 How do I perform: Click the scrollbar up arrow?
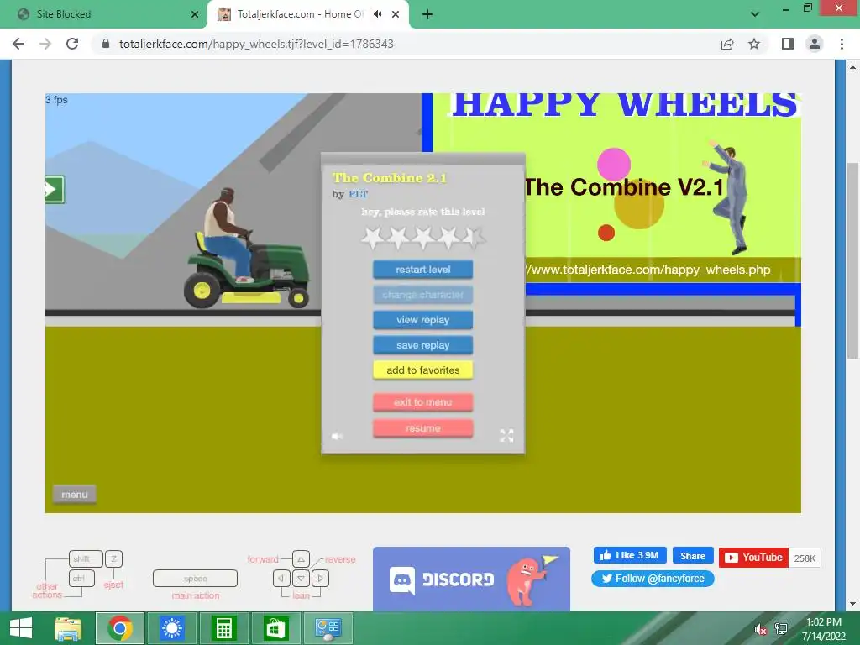coord(853,67)
